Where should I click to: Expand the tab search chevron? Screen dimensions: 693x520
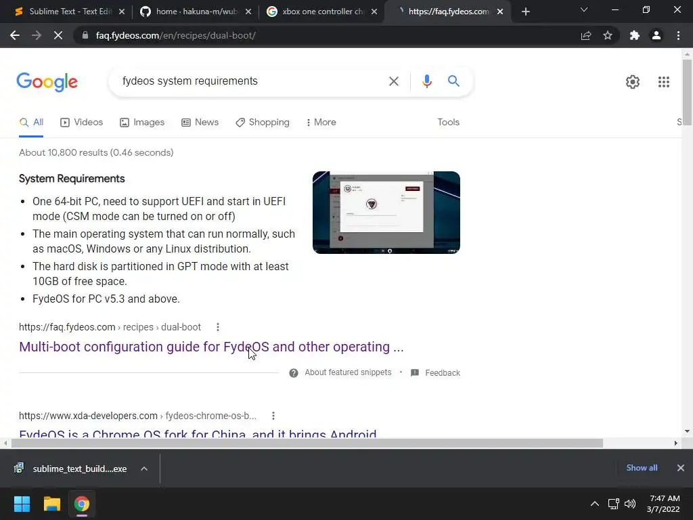[584, 9]
